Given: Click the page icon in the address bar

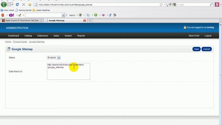Looking at the screenshot, I should pyautogui.click(x=36, y=5).
